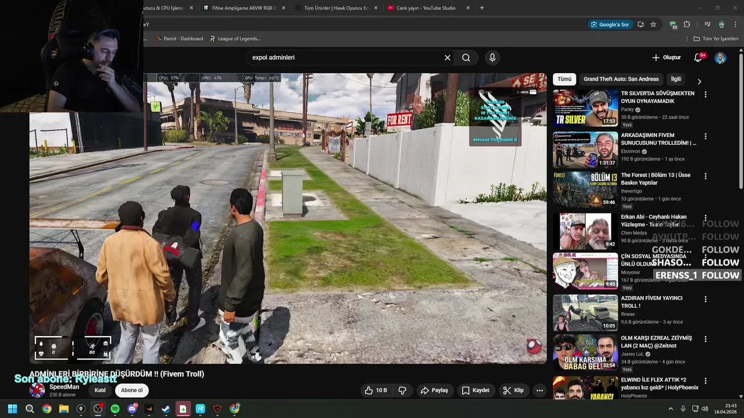Close the Fifine Ampligame tab

click(284, 8)
